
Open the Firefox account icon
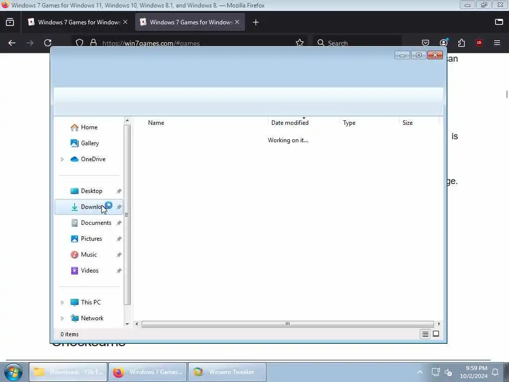coord(443,43)
